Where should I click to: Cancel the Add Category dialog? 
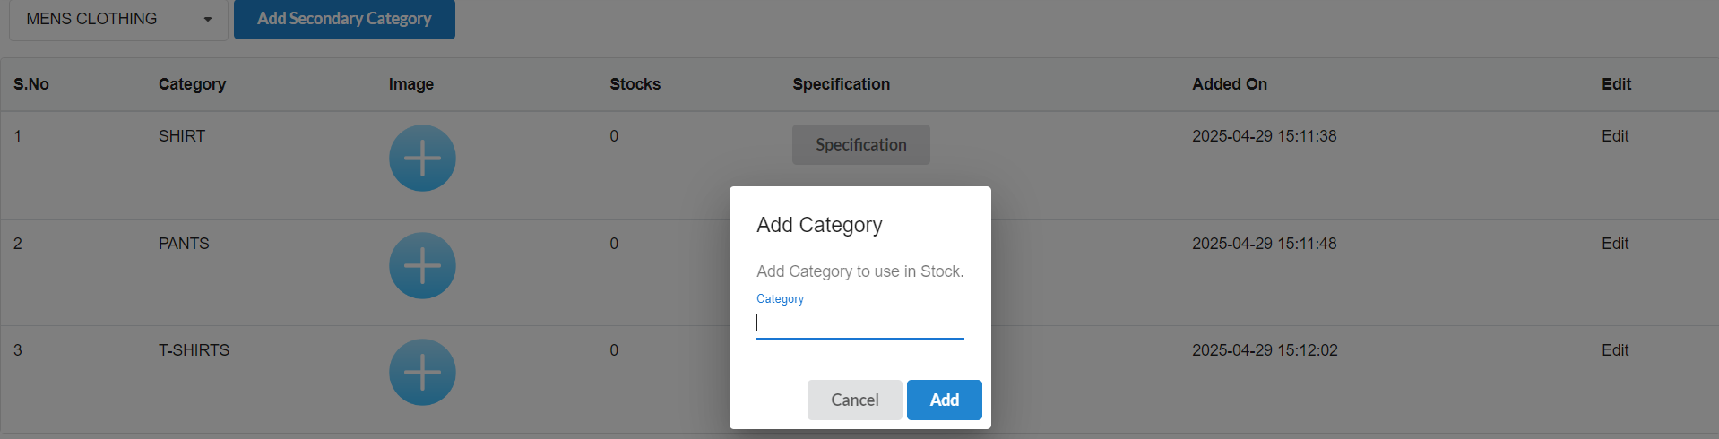[x=854, y=400]
